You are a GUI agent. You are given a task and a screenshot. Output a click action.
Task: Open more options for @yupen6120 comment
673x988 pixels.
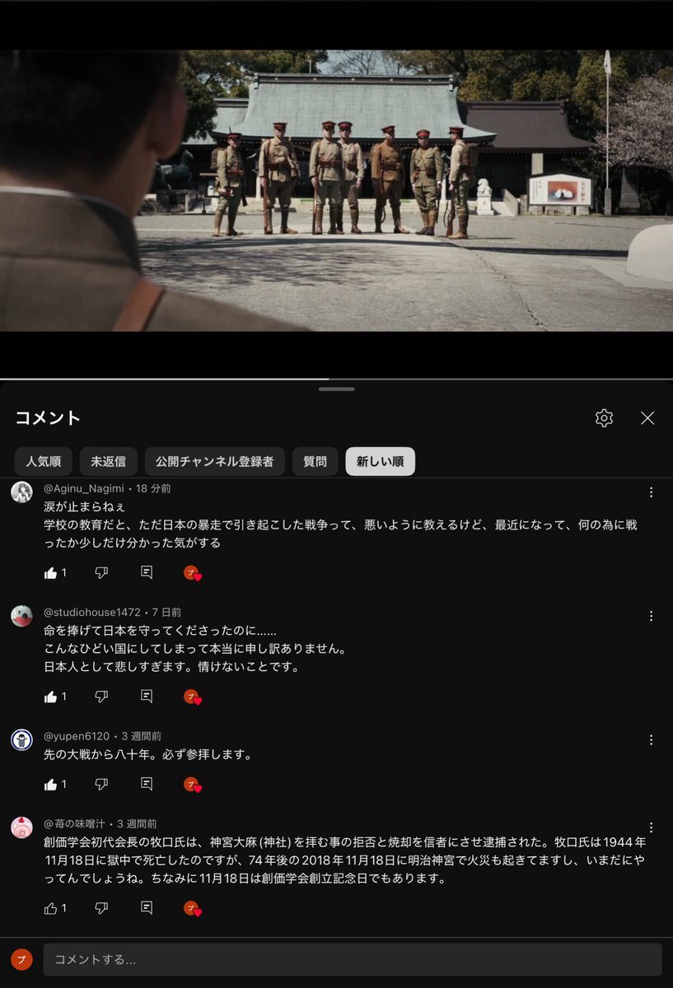tap(651, 740)
